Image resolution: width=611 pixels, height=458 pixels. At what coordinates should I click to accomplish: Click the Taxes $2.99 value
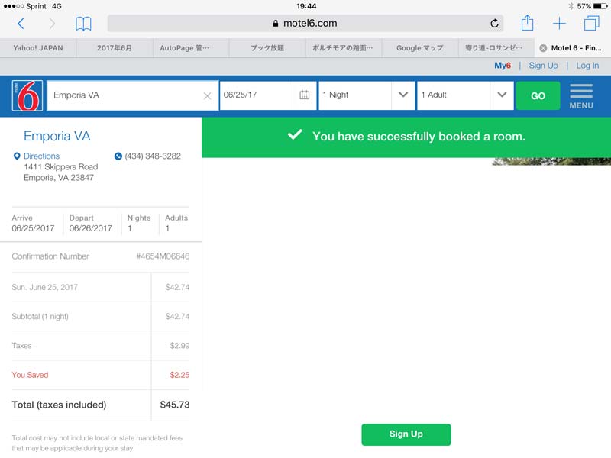179,346
